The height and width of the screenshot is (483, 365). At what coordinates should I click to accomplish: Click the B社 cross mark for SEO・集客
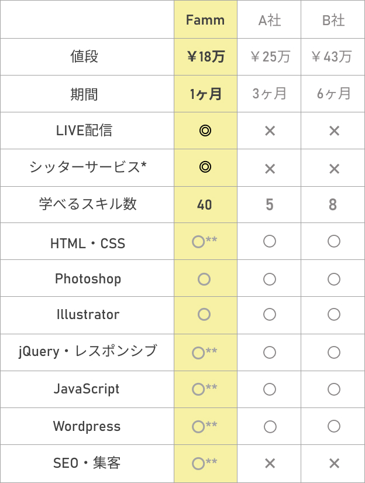coord(334,464)
